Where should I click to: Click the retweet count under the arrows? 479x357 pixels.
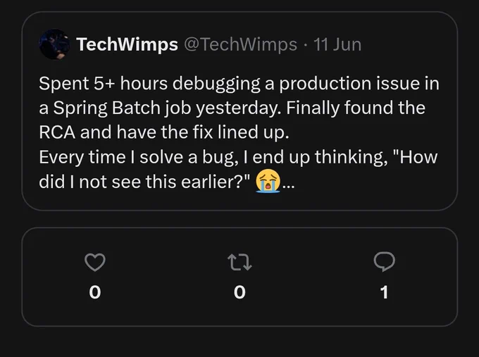240,292
